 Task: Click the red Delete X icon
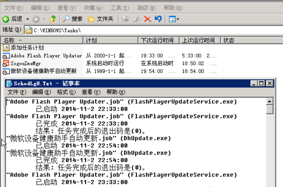pyautogui.click(x=148, y=19)
